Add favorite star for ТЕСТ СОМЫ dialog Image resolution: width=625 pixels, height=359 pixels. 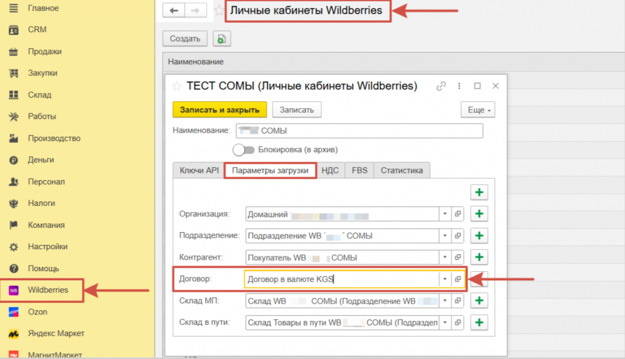(x=178, y=86)
